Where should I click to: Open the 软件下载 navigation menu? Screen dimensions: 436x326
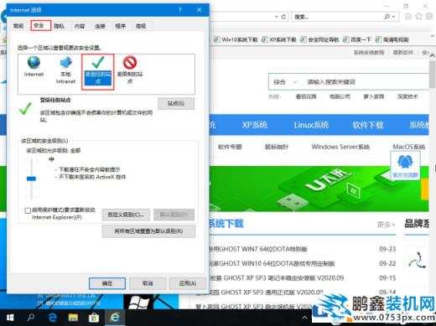(368, 125)
